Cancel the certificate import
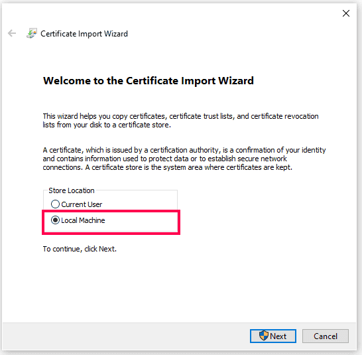 point(326,336)
